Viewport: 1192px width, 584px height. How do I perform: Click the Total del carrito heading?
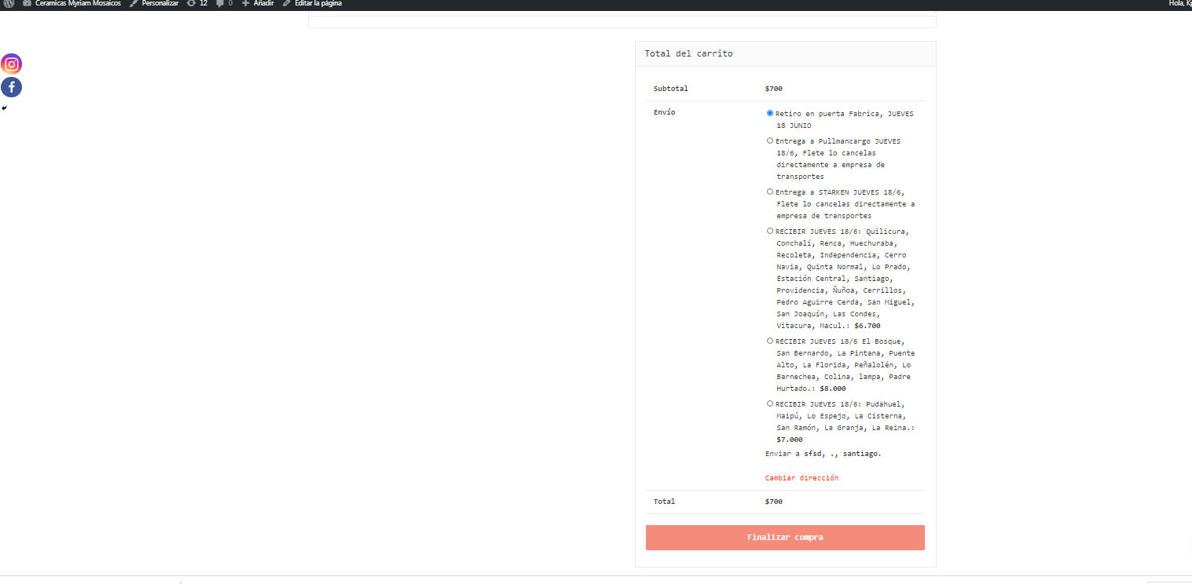(x=688, y=53)
